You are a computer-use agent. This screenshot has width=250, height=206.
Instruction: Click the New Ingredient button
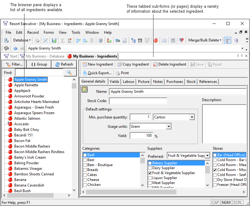98,64
